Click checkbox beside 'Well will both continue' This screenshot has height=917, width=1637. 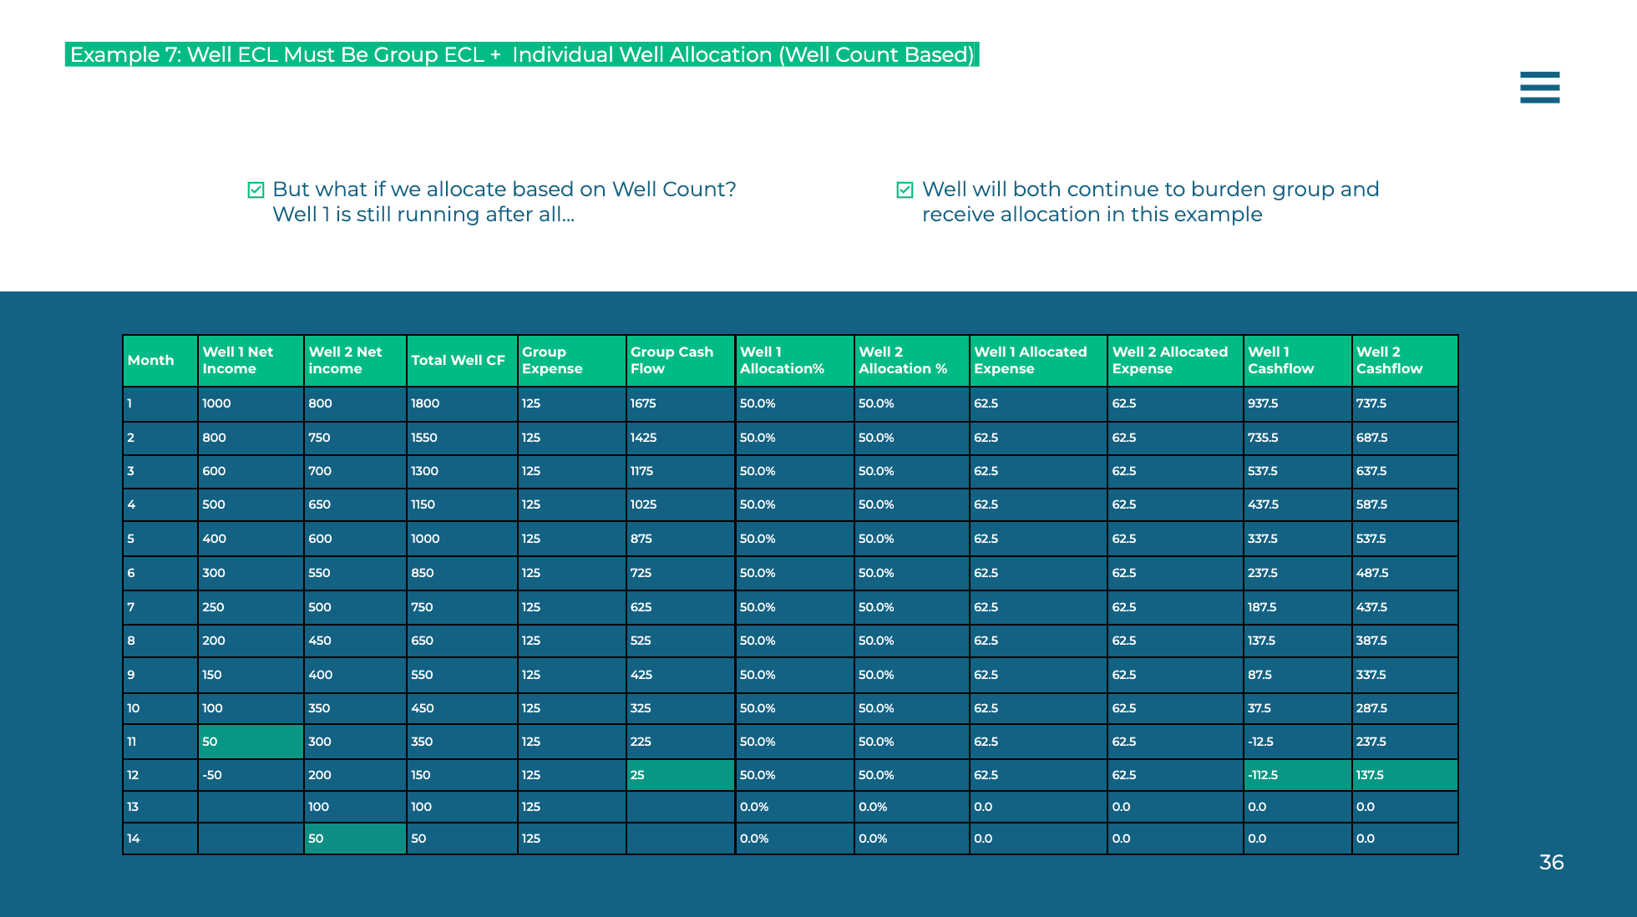[905, 190]
